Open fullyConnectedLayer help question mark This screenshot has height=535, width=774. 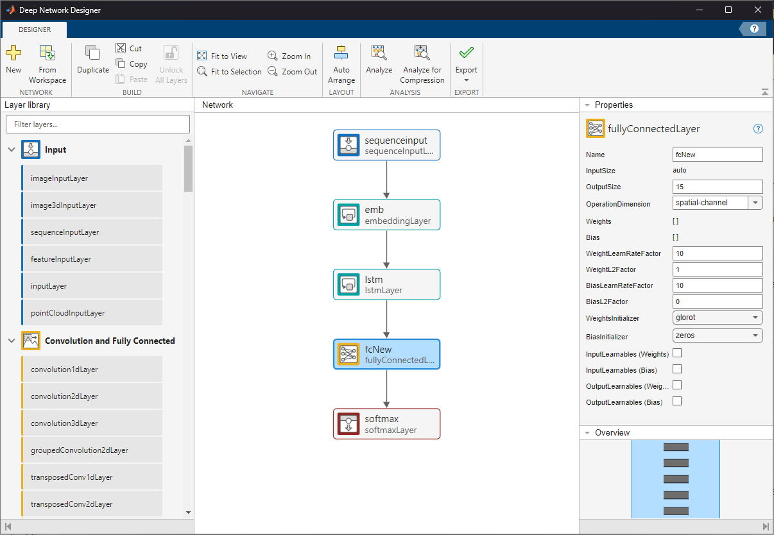point(758,129)
